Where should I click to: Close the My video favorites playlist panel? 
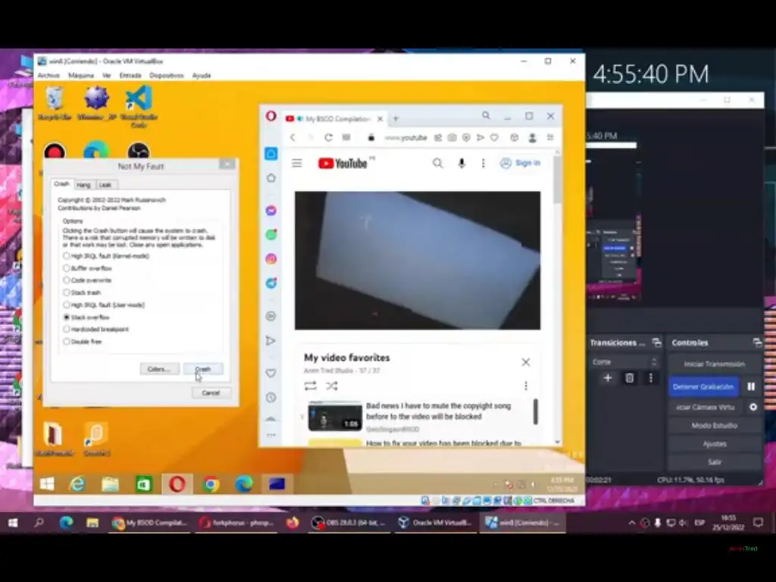[x=526, y=362]
